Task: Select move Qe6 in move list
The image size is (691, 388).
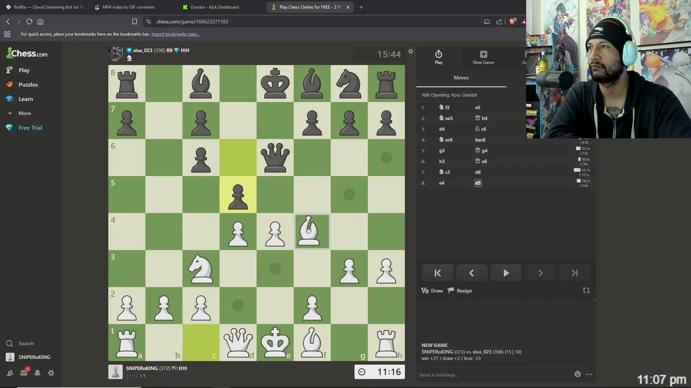Action: pos(481,161)
